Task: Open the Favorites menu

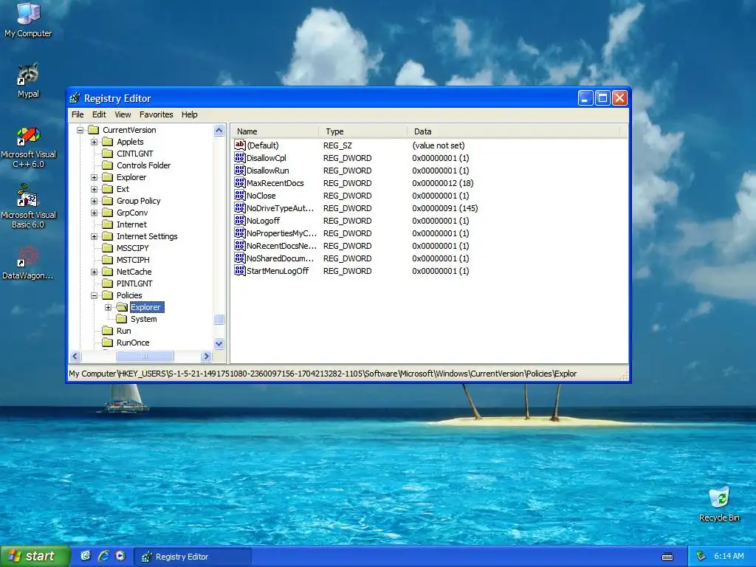Action: point(157,114)
